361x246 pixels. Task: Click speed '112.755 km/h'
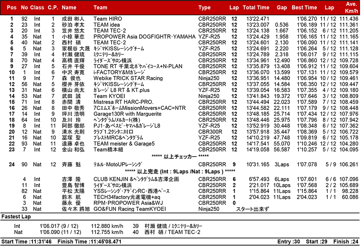[107, 232]
